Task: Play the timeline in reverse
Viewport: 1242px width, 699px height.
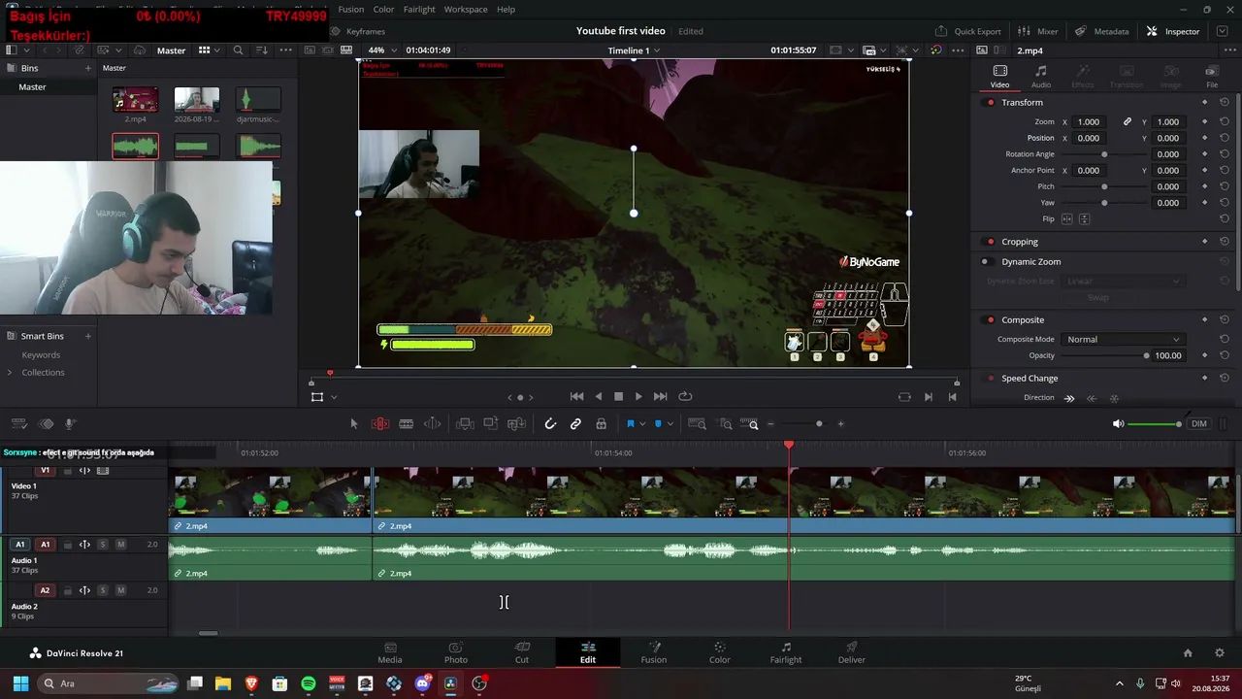Action: pos(598,396)
